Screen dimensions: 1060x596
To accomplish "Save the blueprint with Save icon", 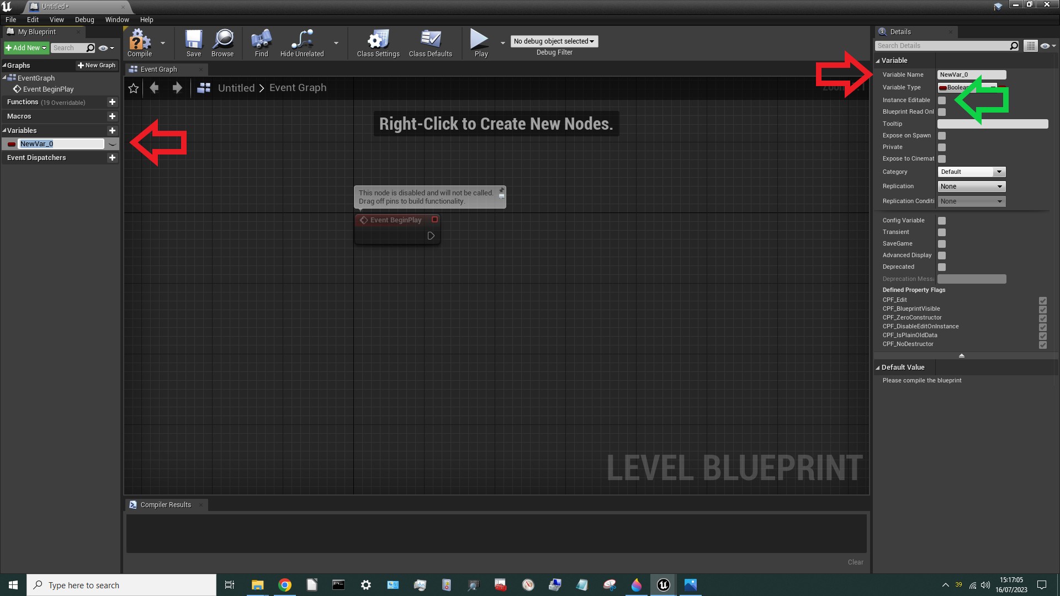I will (194, 43).
